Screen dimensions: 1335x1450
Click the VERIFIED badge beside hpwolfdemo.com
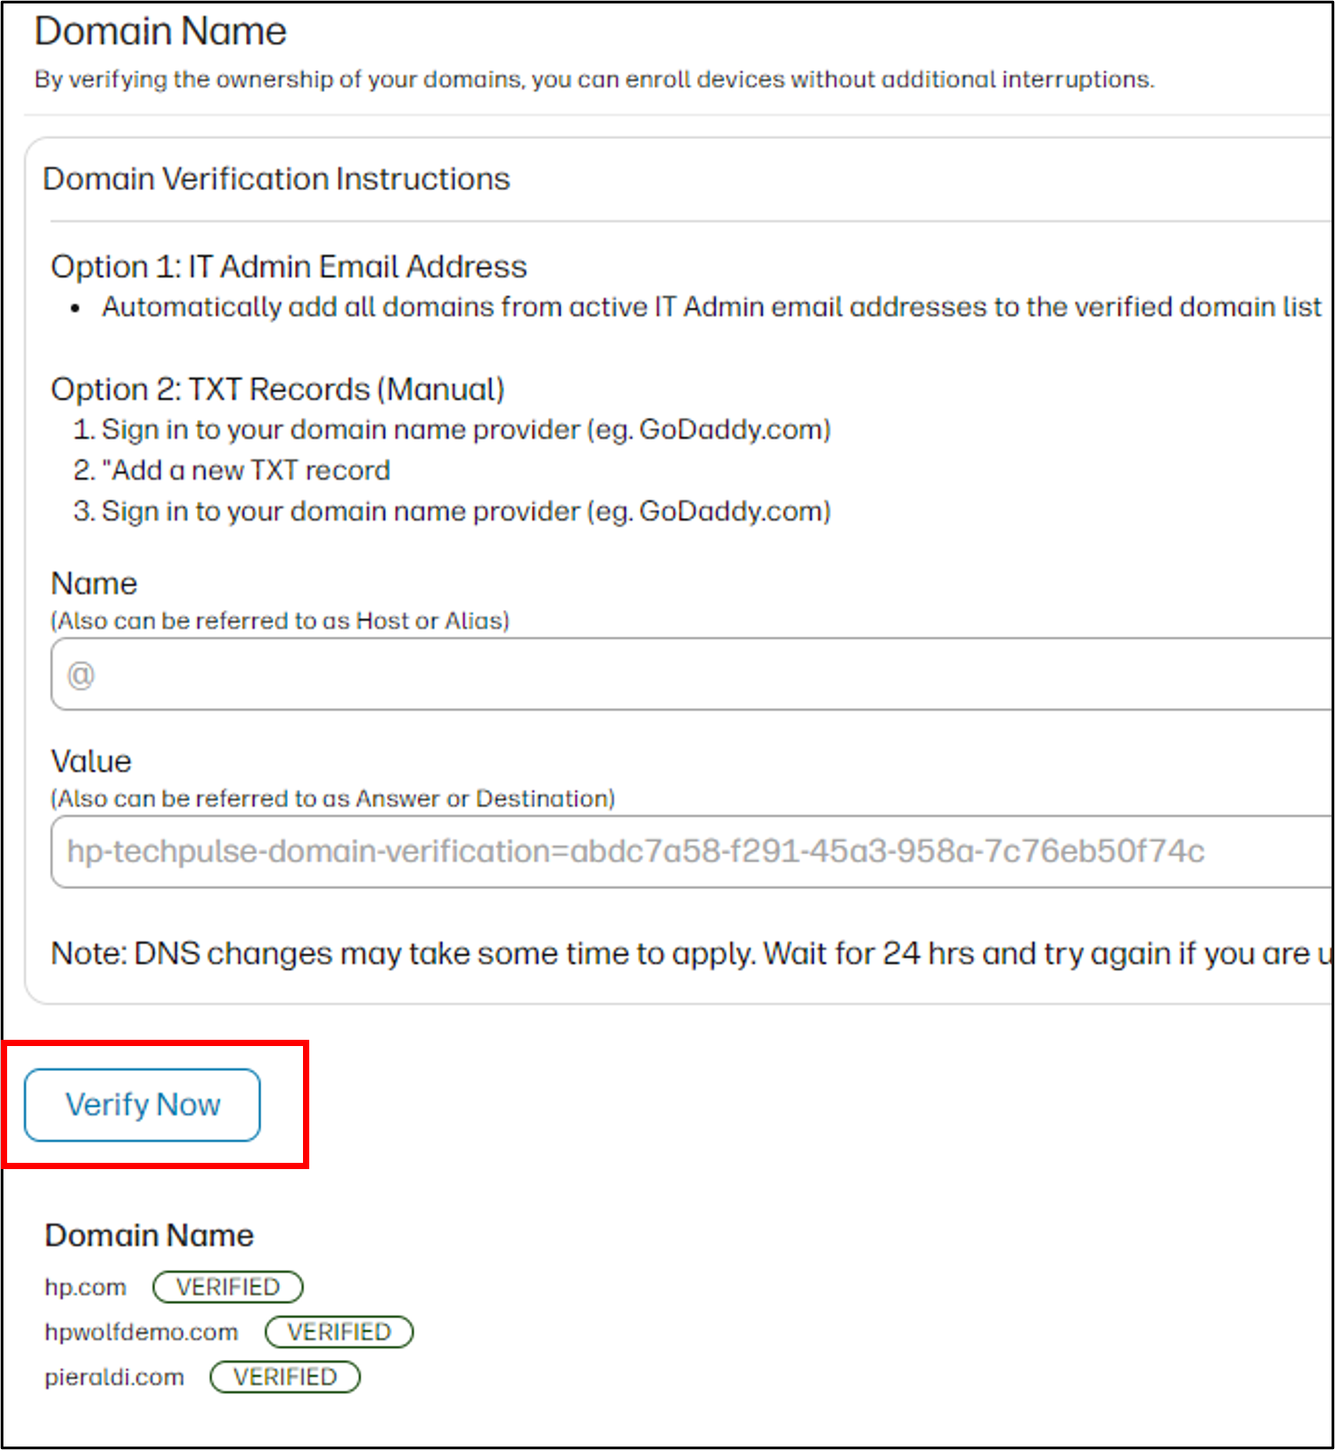[340, 1331]
